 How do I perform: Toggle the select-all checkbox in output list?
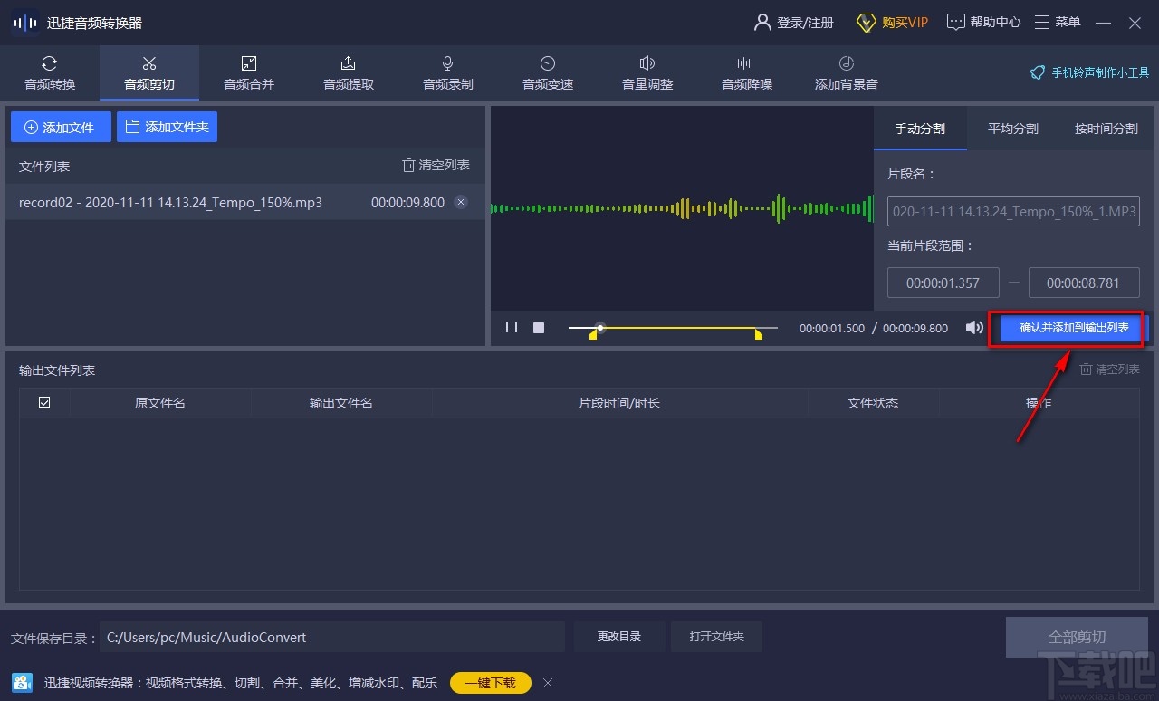pyautogui.click(x=43, y=401)
